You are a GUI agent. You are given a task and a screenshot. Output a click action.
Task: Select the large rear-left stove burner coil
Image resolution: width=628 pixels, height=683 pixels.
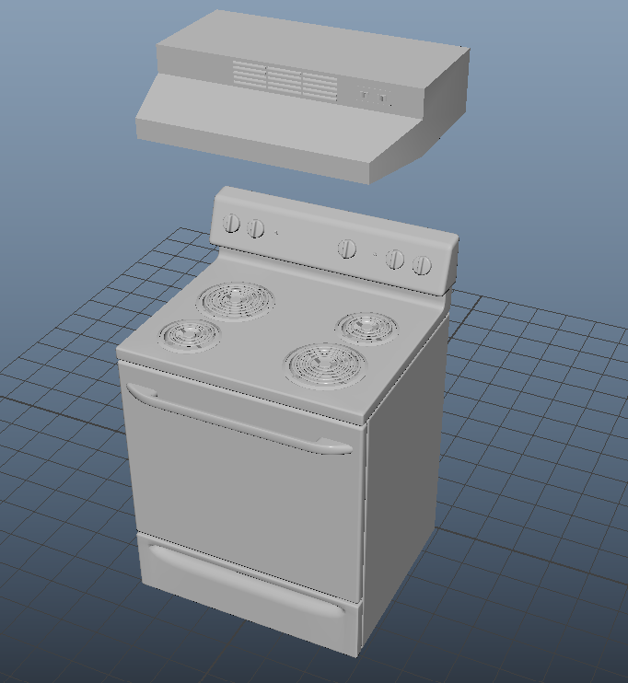236,301
